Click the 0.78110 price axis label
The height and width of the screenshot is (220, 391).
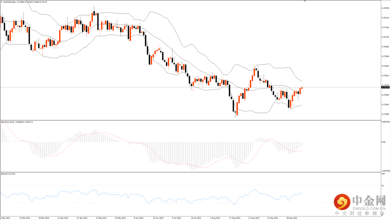tap(386, 18)
